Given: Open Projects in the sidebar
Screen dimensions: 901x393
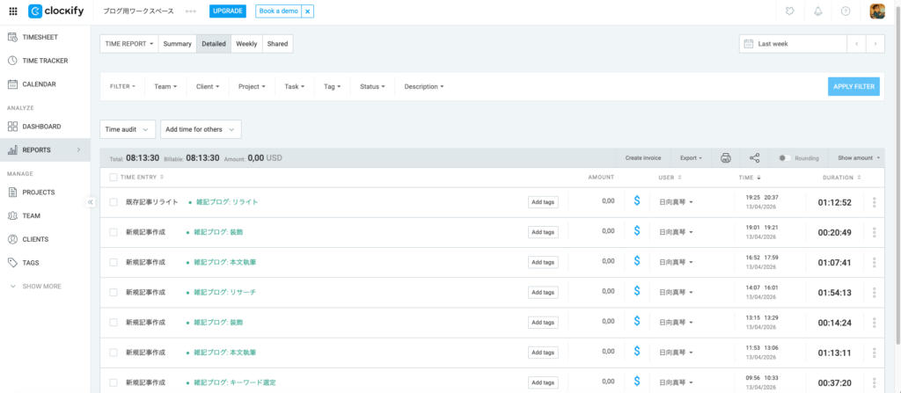Looking at the screenshot, I should (39, 192).
